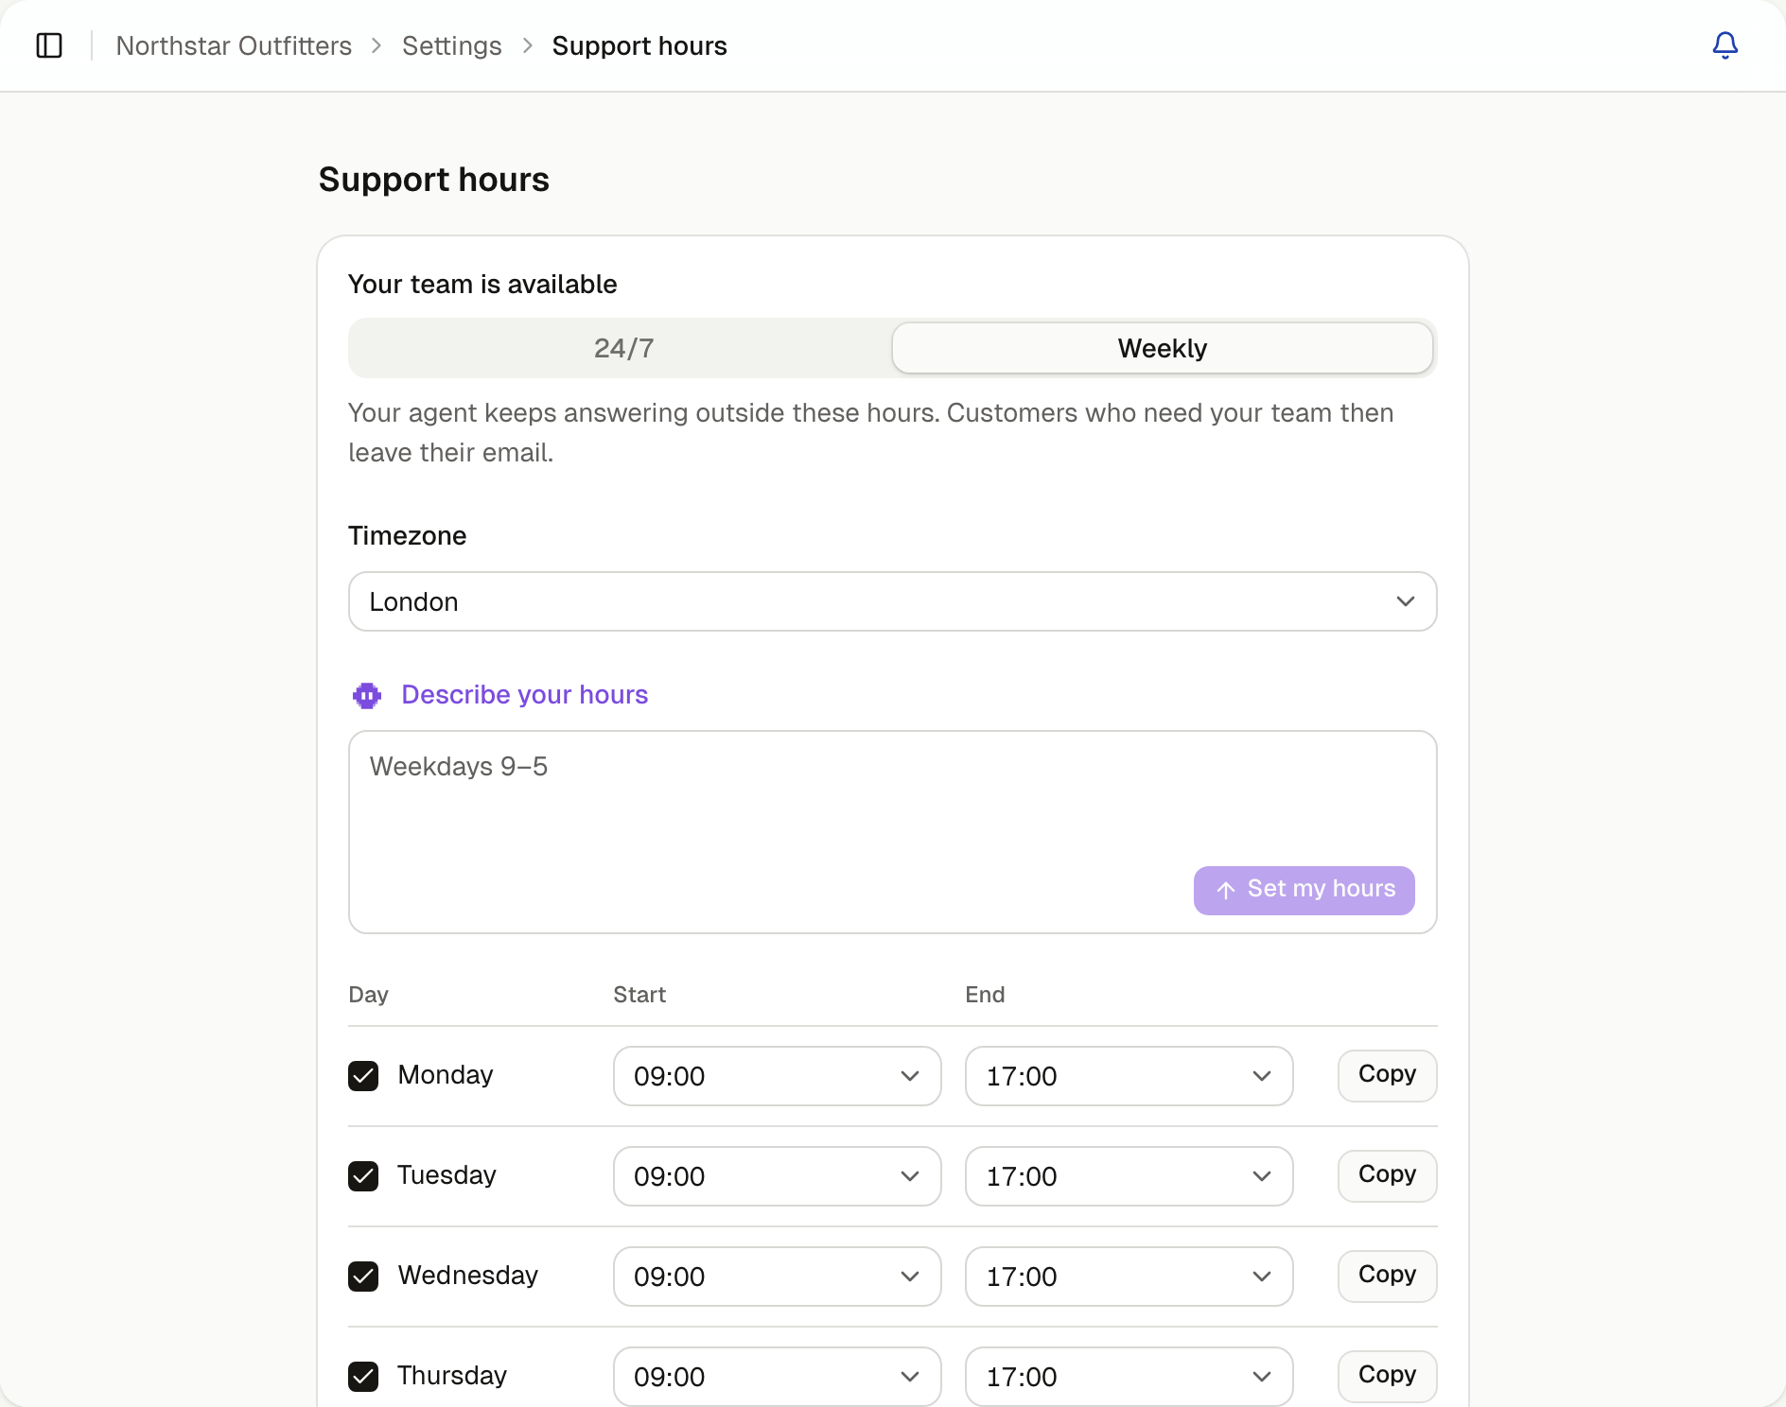Click the Describe your hours label
This screenshot has width=1786, height=1407.
click(525, 695)
